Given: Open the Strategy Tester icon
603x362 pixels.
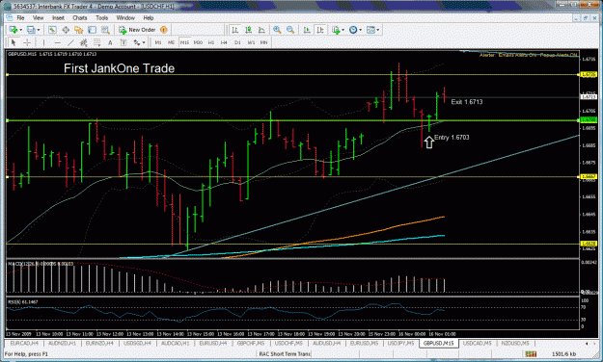Looking at the screenshot, I should tap(105, 30).
